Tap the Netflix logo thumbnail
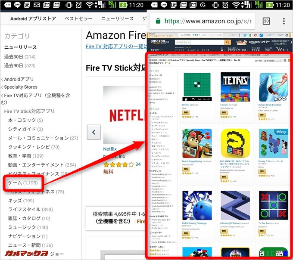Screen dimensions: 293x260 click(125, 115)
